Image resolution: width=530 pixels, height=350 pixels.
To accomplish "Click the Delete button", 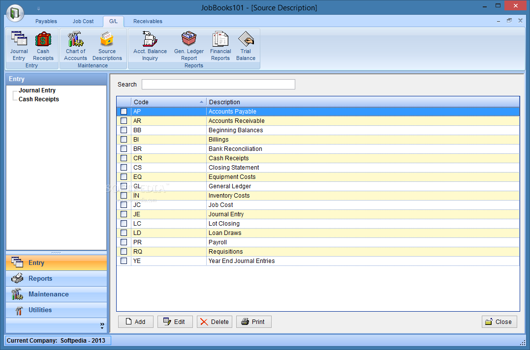I will pyautogui.click(x=215, y=321).
